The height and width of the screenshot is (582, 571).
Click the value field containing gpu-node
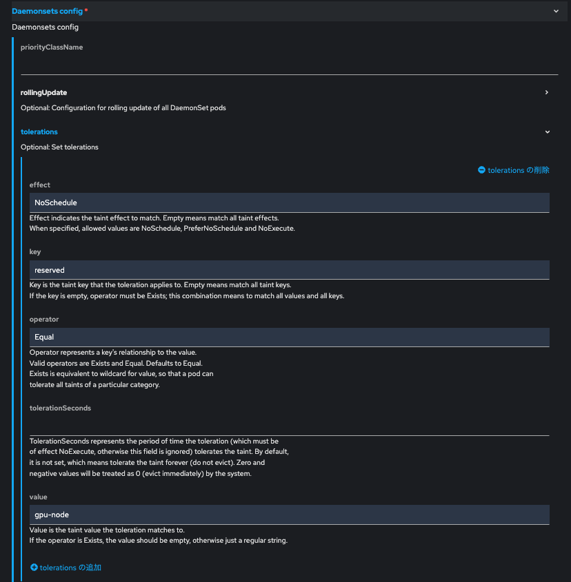pyautogui.click(x=289, y=515)
